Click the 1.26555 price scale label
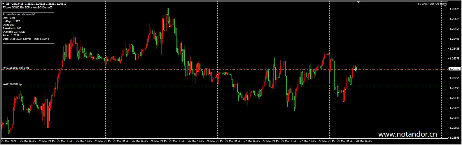Screen dimensions: 462x145 click(x=454, y=29)
